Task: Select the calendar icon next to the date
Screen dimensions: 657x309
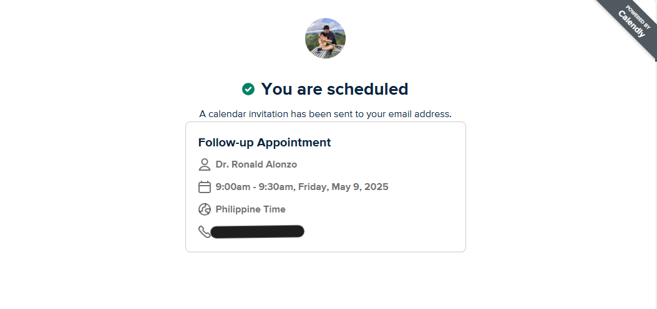Action: [204, 187]
